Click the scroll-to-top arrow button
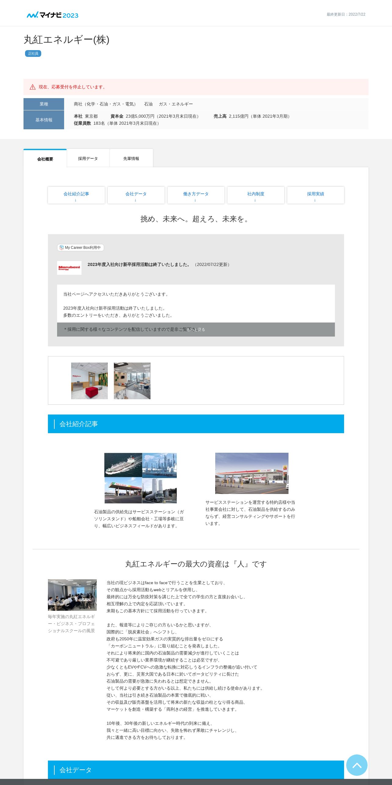The image size is (392, 785). tap(357, 765)
